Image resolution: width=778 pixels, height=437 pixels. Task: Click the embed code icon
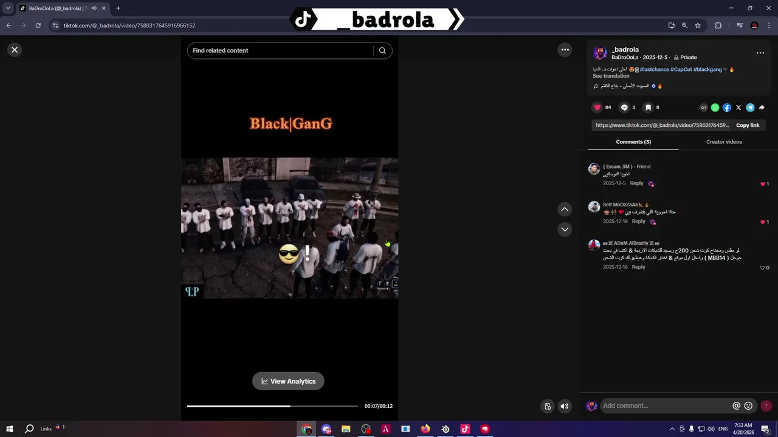pos(704,107)
